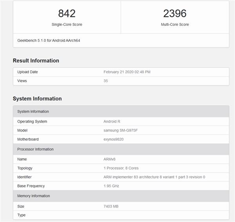
Task: Click the 842 single-core score number
Action: [67, 13]
